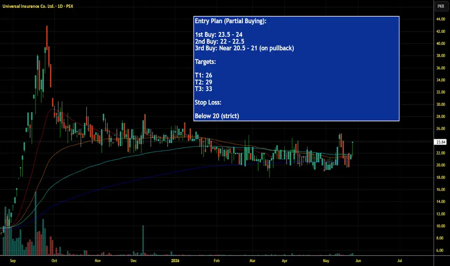Click the 30.00 price scale label

pos(441,104)
